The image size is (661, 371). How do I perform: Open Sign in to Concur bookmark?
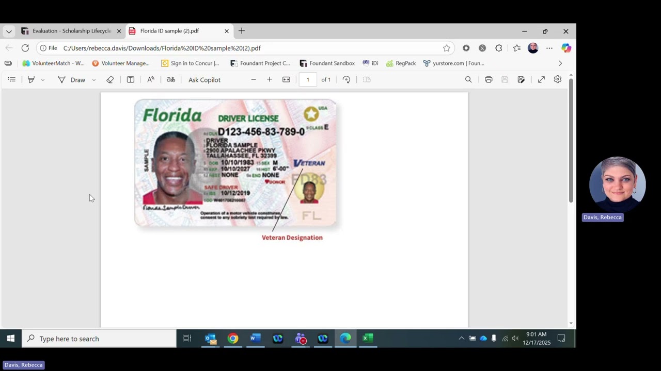[190, 63]
